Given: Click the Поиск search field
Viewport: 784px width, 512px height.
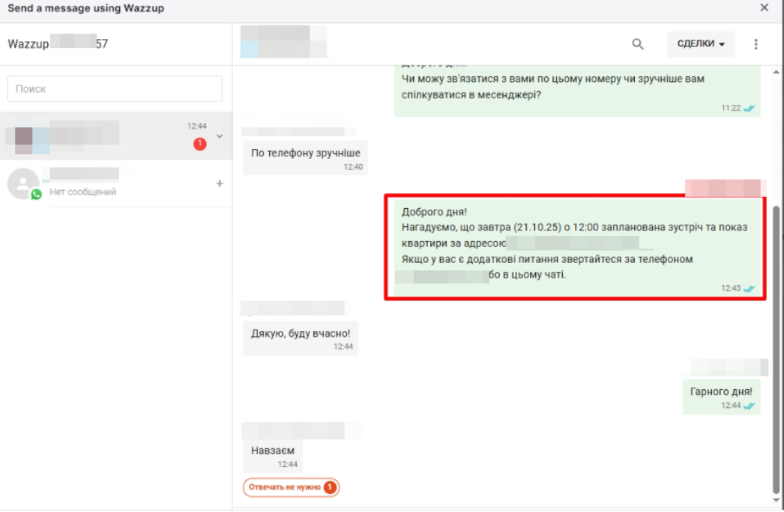Looking at the screenshot, I should pos(114,88).
